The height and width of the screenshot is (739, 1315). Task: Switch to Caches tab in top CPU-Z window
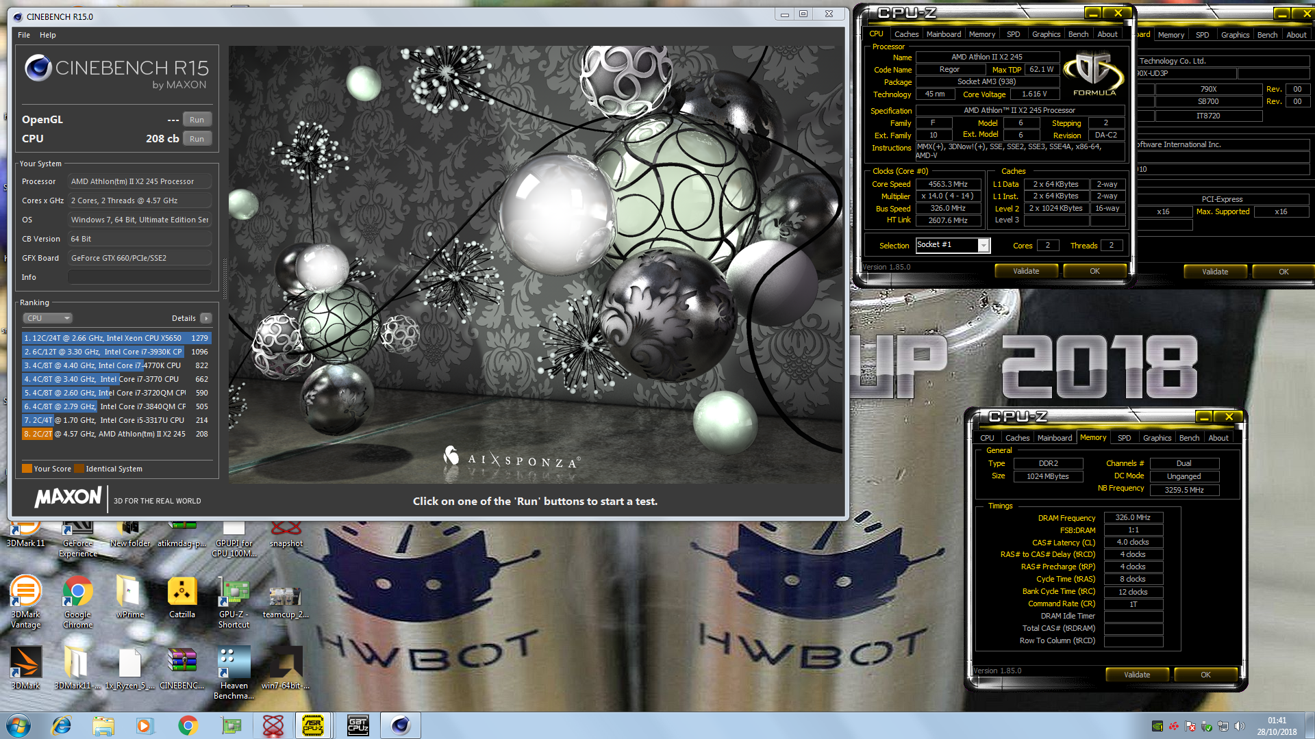pos(906,34)
